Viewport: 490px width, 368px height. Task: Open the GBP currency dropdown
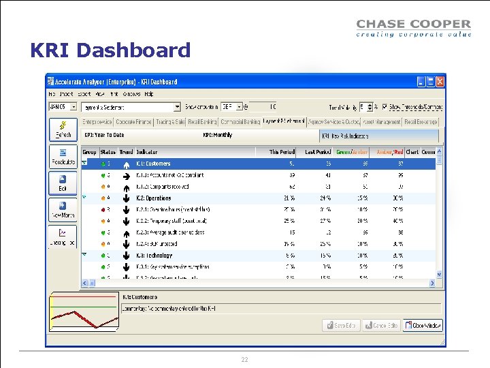pyautogui.click(x=239, y=107)
